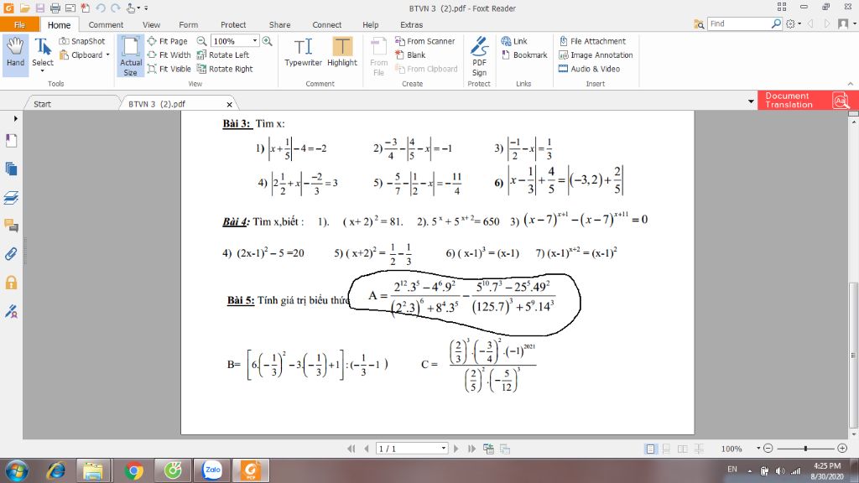Insert a Link
Image resolution: width=859 pixels, height=483 pixels.
[514, 41]
